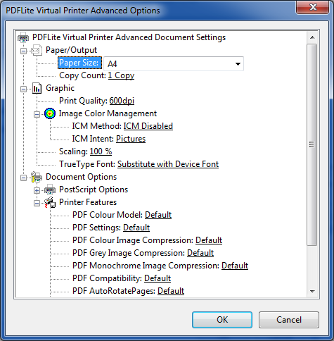Click the Paper/Output envelope icon

click(37, 50)
